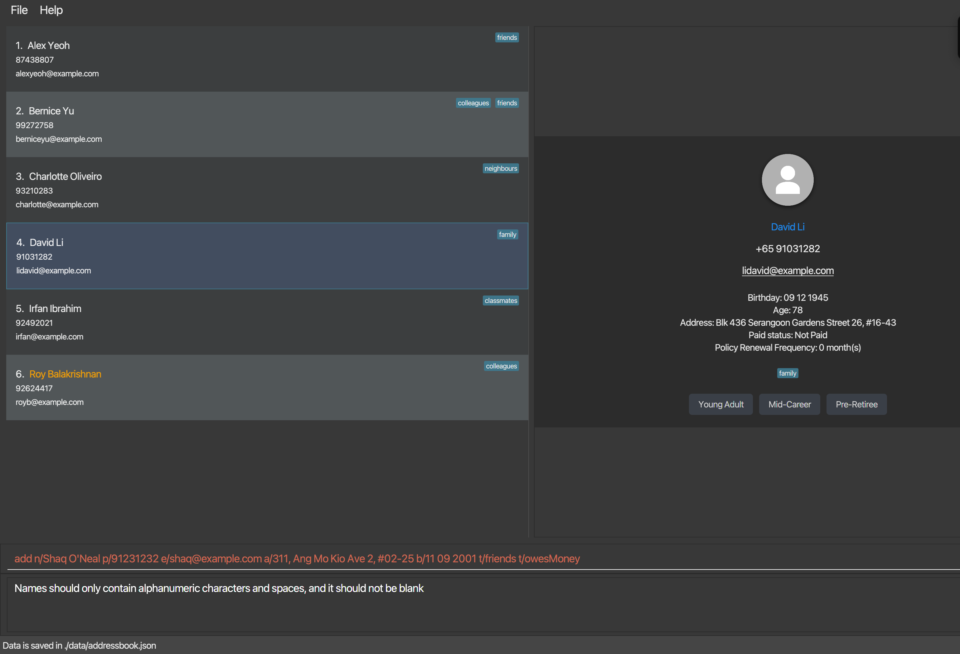Image resolution: width=960 pixels, height=654 pixels.
Task: Click the family tag in detail panel
Action: [787, 373]
